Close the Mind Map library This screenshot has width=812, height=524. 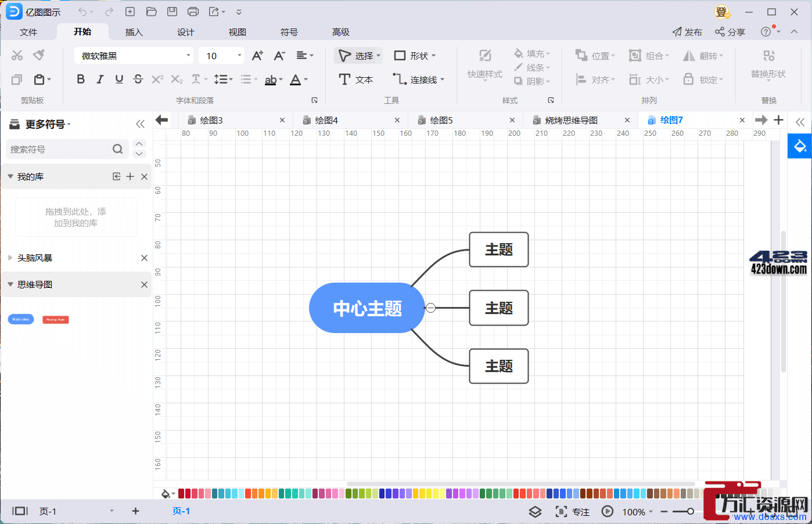144,284
